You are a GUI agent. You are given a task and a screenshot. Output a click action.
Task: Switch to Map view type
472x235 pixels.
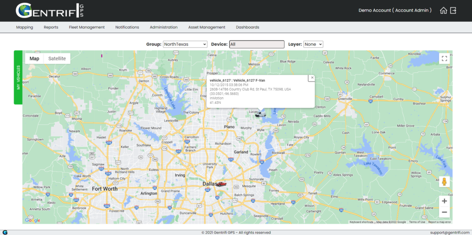point(34,59)
